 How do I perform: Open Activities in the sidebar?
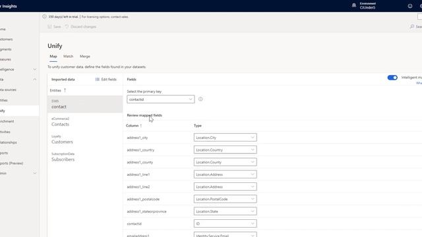click(5, 132)
